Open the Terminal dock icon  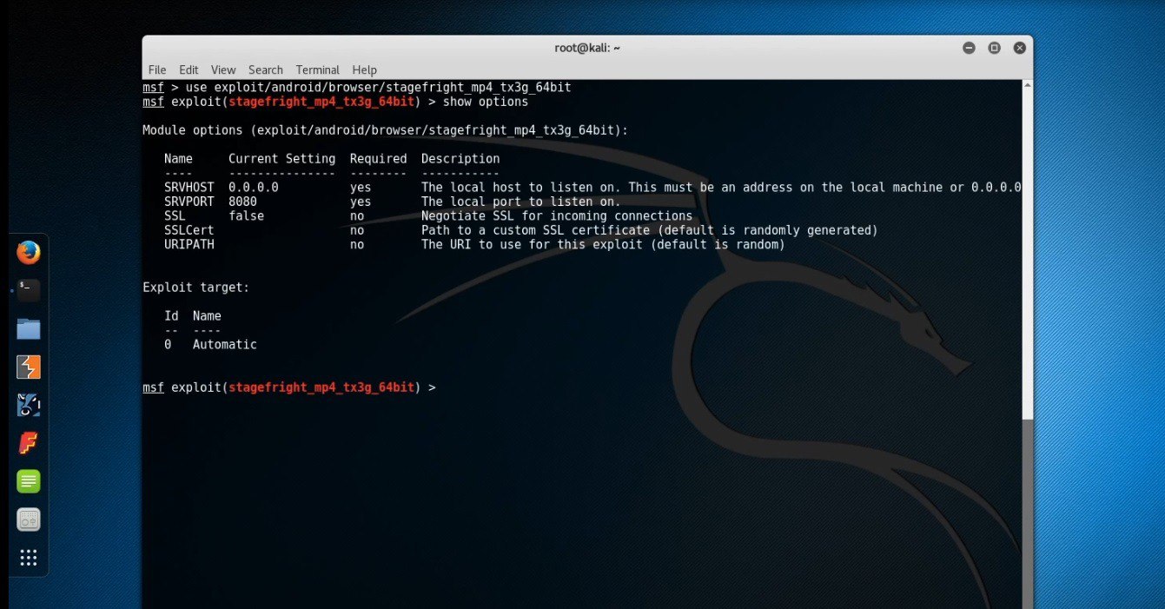[29, 291]
